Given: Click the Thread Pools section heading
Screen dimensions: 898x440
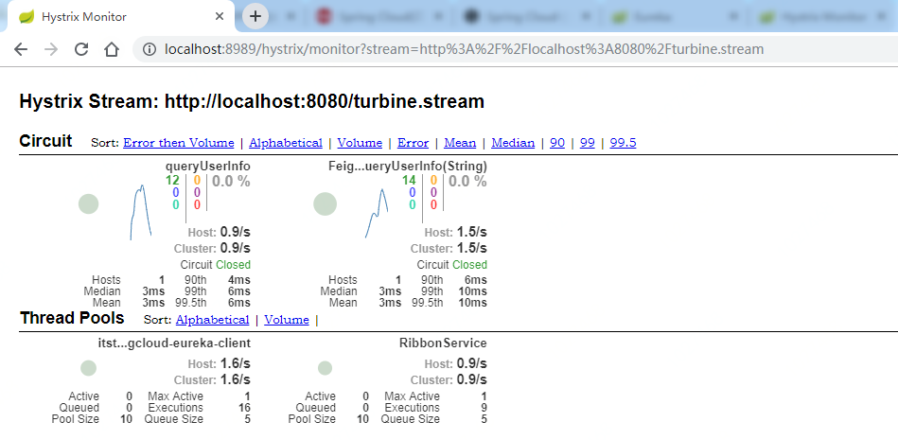Looking at the screenshot, I should [72, 318].
